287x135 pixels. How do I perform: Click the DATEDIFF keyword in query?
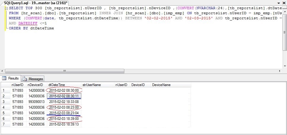(28, 23)
